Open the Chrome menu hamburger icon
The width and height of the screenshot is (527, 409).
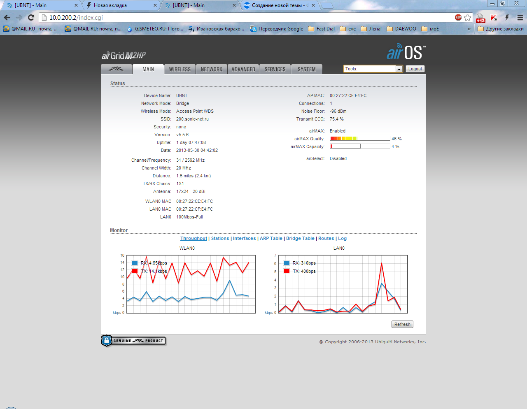click(x=520, y=17)
